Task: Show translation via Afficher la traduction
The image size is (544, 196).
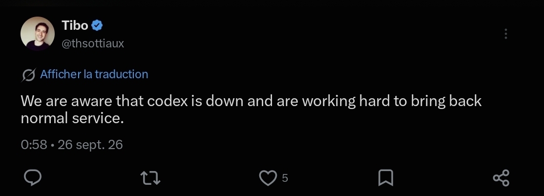Action: [94, 74]
